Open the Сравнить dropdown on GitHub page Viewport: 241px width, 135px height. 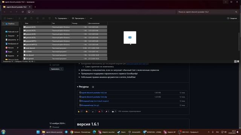click(x=56, y=69)
